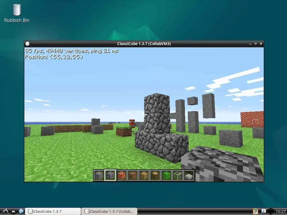Click the black shield tray icon
Viewport: 287px width, 215px height.
coord(271,212)
